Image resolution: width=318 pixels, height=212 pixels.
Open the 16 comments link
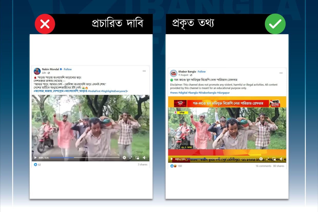[x=263, y=166]
